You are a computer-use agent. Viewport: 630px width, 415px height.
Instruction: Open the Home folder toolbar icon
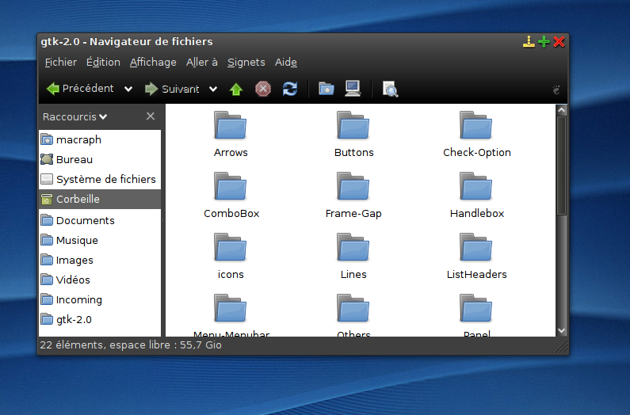click(x=326, y=89)
